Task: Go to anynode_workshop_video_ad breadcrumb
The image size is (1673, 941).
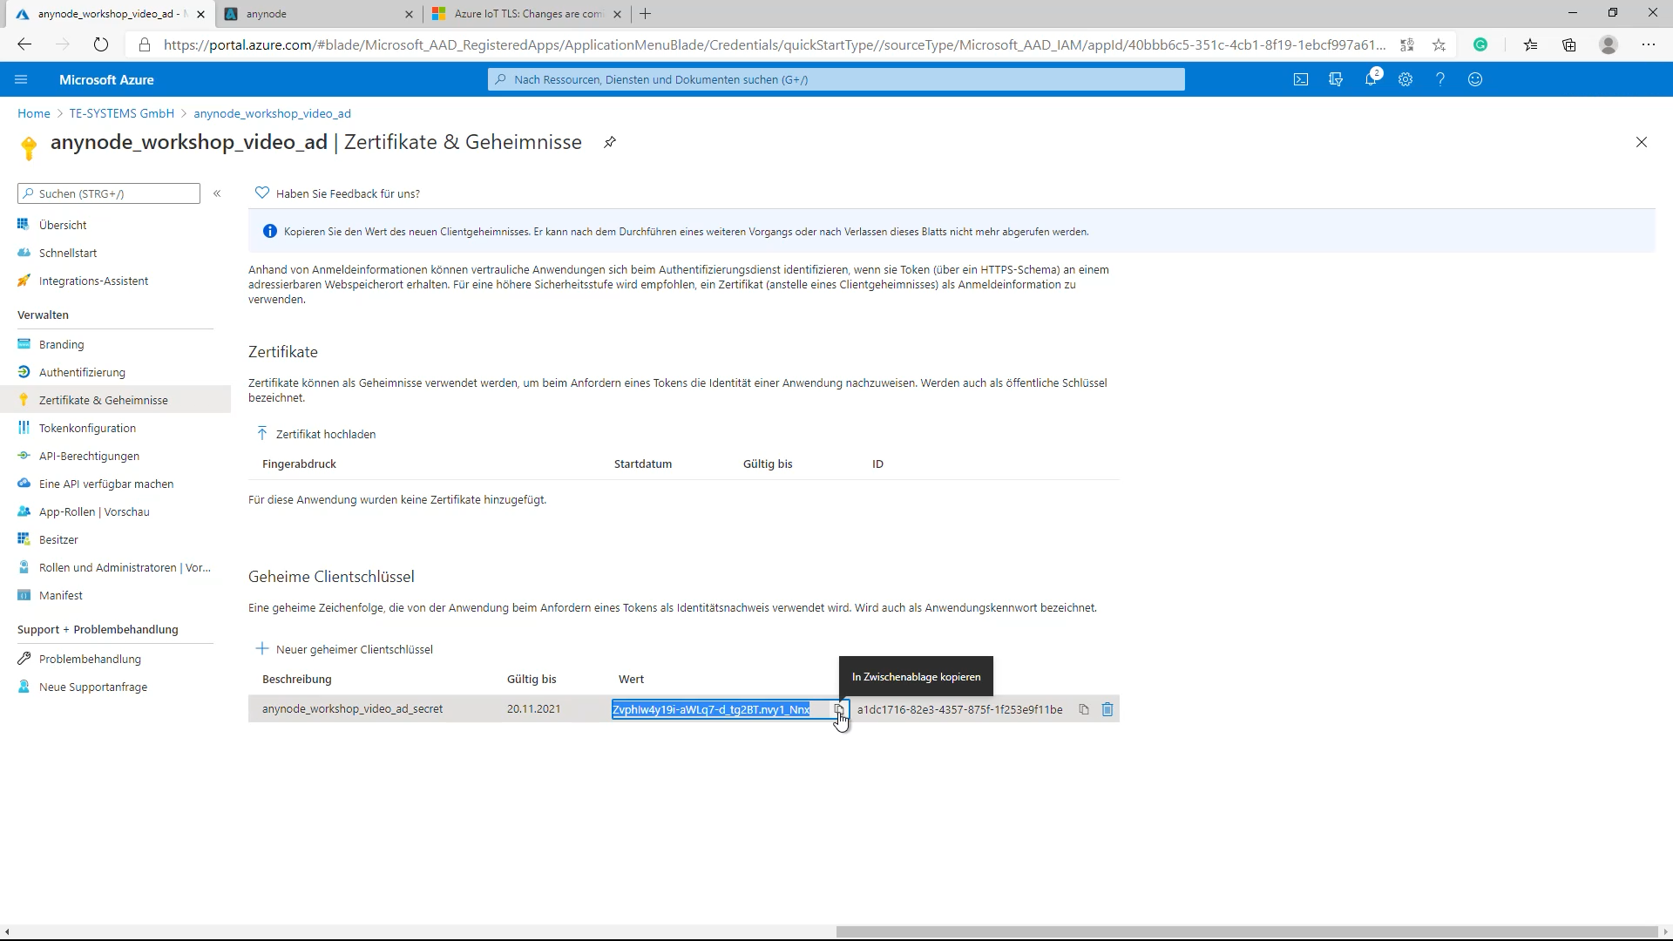Action: tap(272, 113)
